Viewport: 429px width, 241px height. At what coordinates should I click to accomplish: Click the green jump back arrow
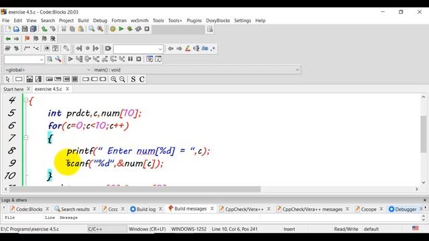(8, 39)
